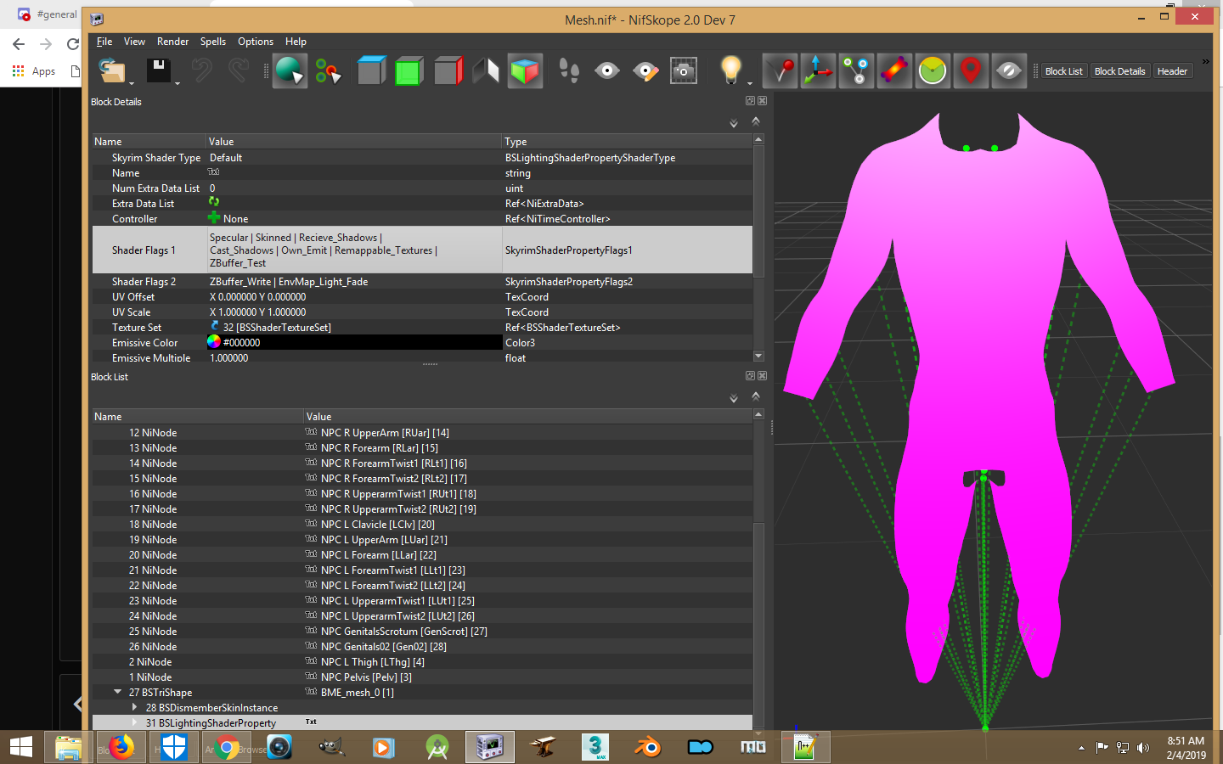Click the green plus Controller icon
This screenshot has width=1223, height=764.
pyautogui.click(x=214, y=218)
